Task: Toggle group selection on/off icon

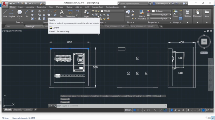Action: [x=180, y=19]
